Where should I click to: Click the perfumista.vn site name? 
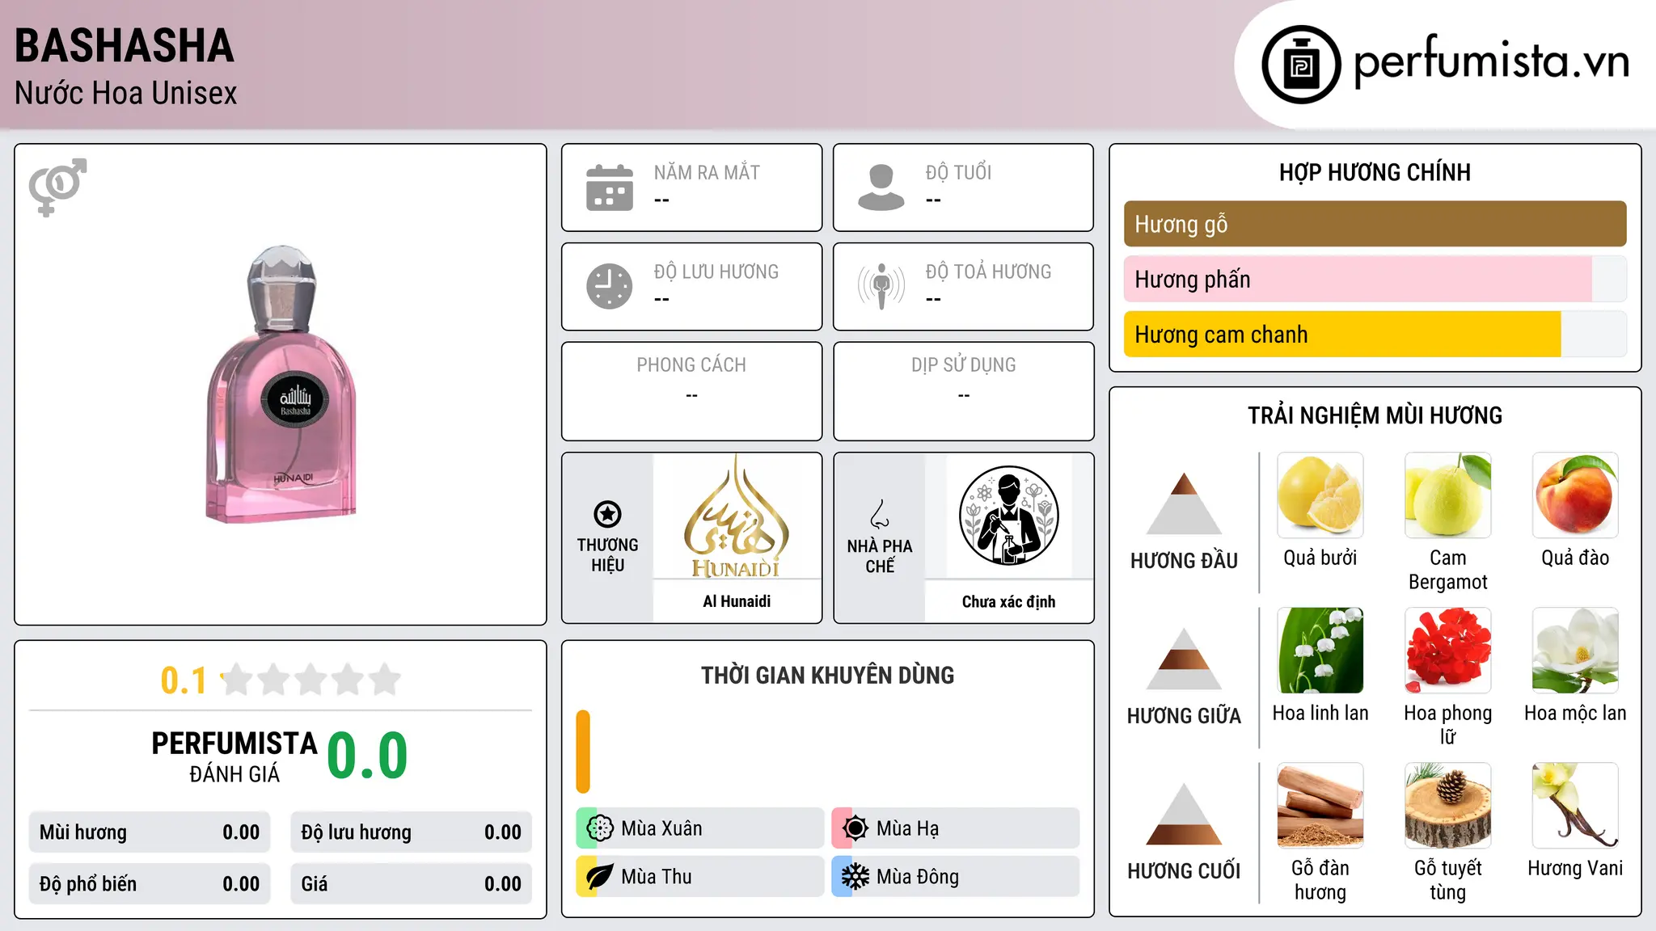(1491, 61)
